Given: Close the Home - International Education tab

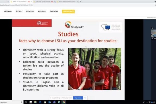Looking at the screenshot, I should tap(77, 2).
